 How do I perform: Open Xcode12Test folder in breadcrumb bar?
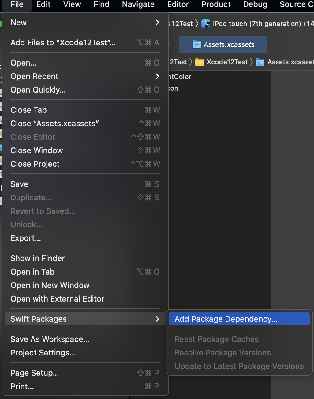[227, 62]
